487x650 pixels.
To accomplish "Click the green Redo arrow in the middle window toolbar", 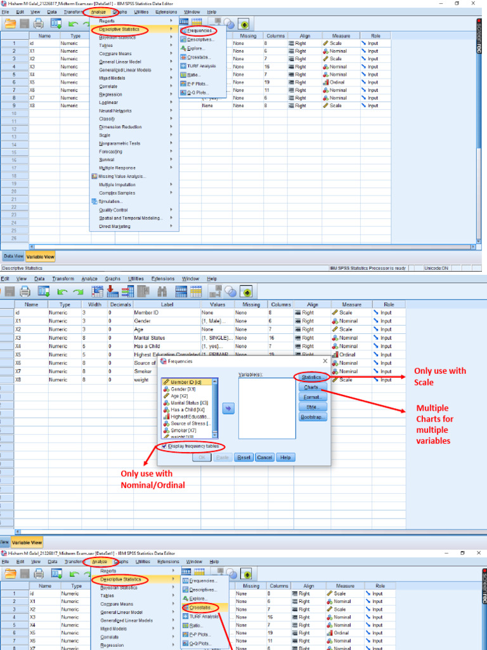I will [x=78, y=292].
